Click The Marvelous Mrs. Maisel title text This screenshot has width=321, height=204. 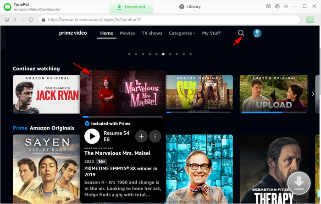pyautogui.click(x=117, y=153)
